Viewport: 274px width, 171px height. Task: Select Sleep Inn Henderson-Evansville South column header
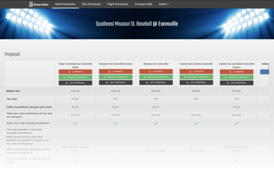[x=75, y=65]
